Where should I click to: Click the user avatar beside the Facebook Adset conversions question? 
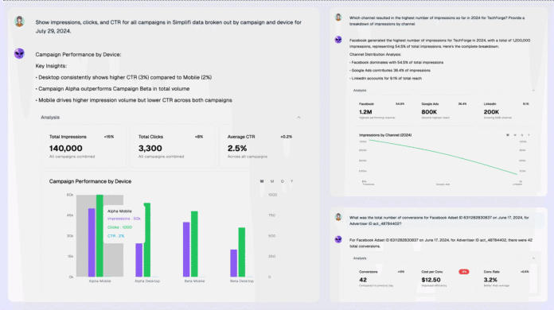pyautogui.click(x=338, y=217)
